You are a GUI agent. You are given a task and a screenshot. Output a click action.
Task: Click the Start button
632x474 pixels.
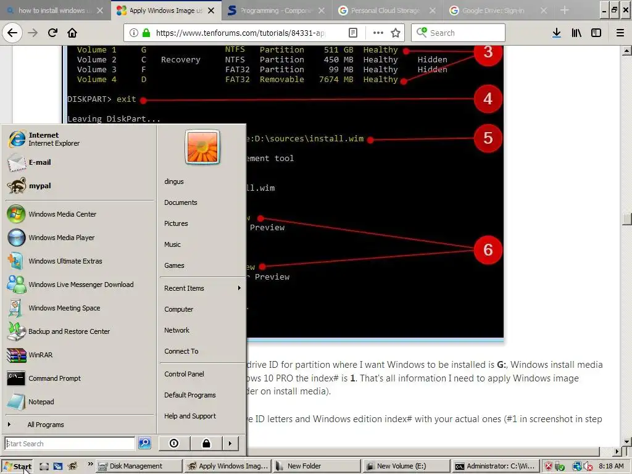coord(17,467)
